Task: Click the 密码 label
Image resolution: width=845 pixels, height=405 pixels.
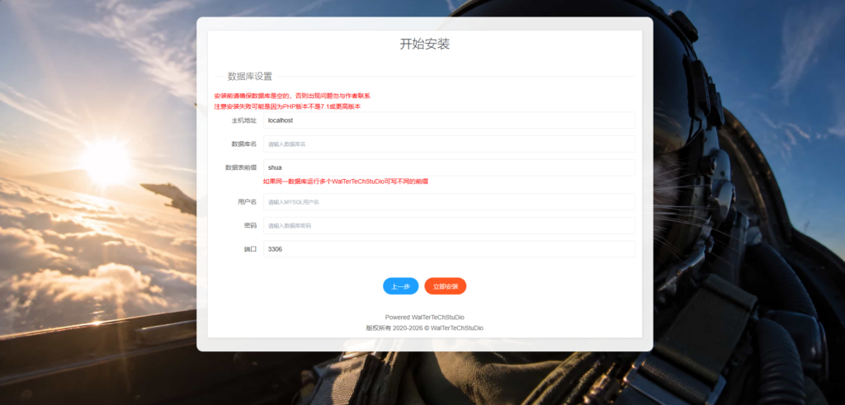Action: pos(251,226)
